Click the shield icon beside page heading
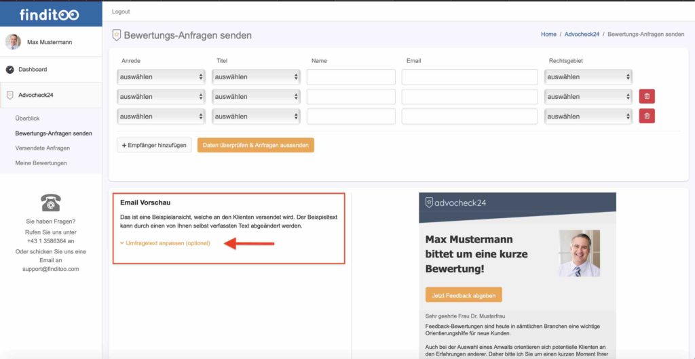The width and height of the screenshot is (695, 359). point(117,35)
